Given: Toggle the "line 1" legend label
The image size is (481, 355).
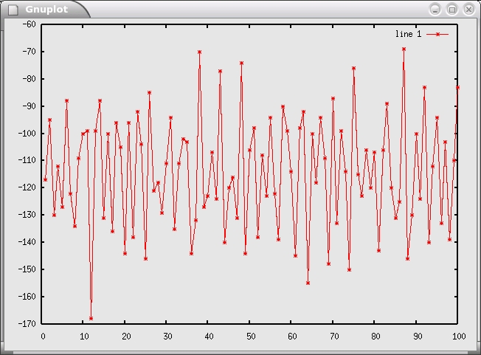Looking at the screenshot, I should (408, 35).
